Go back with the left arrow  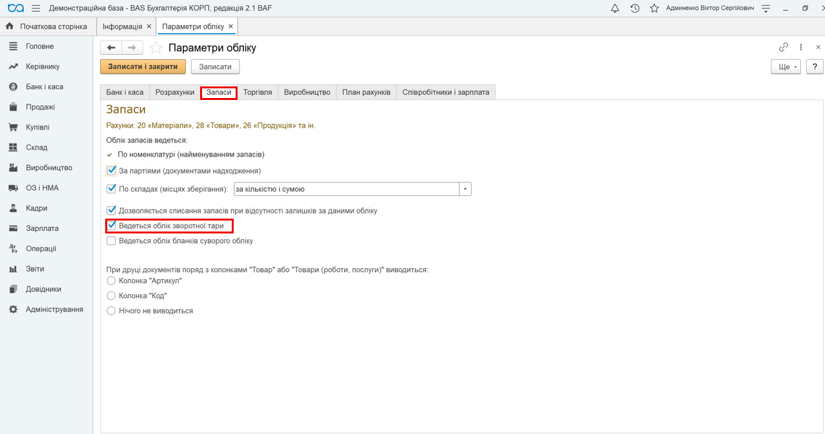[111, 48]
